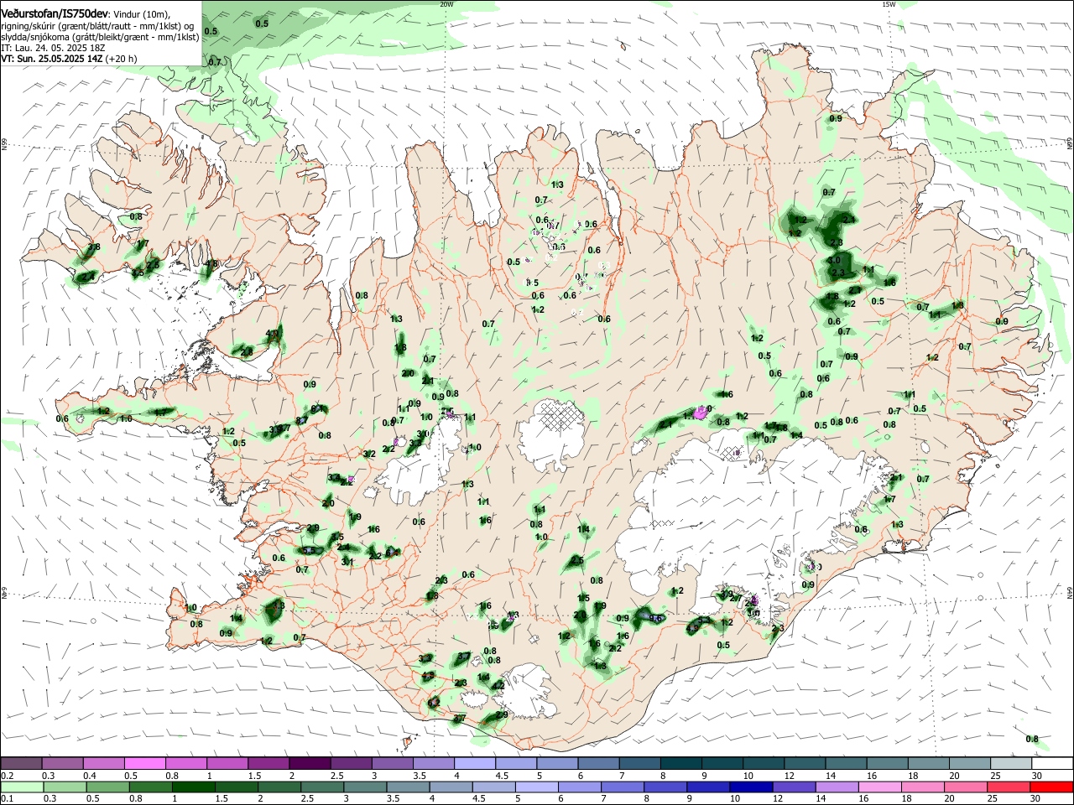Click lower legend swatch between 3.5 and 4
Viewport: 1074px width, 805px height.
tap(409, 787)
